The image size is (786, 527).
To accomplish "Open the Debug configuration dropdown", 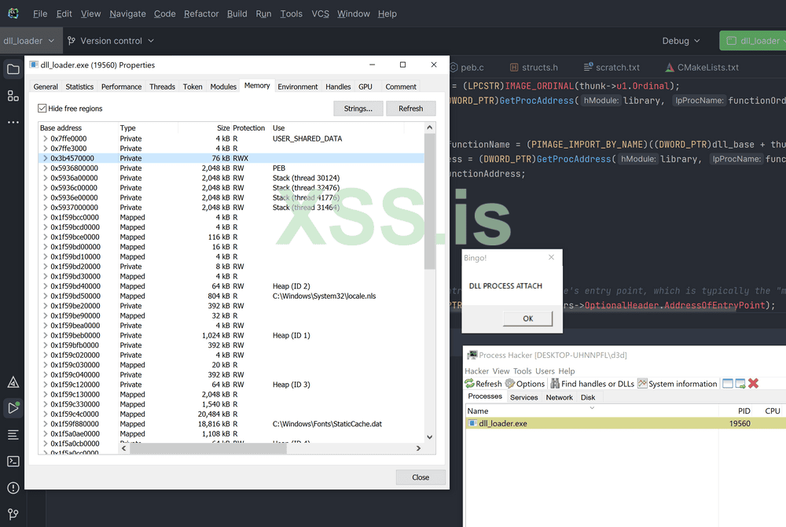I will point(681,41).
